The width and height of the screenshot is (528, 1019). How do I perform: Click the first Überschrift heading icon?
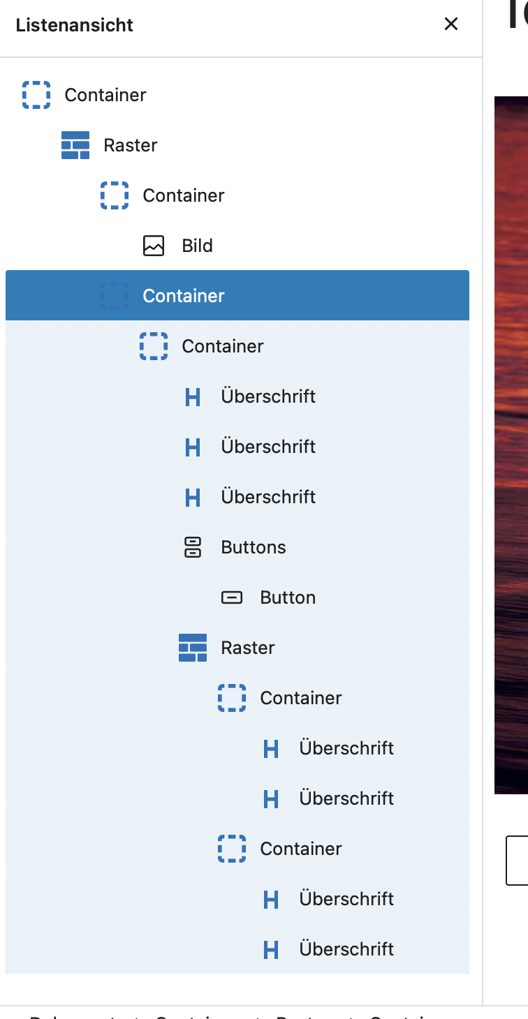(193, 396)
